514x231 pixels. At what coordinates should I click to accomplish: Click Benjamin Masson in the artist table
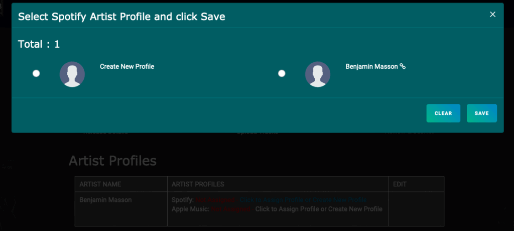tap(105, 200)
